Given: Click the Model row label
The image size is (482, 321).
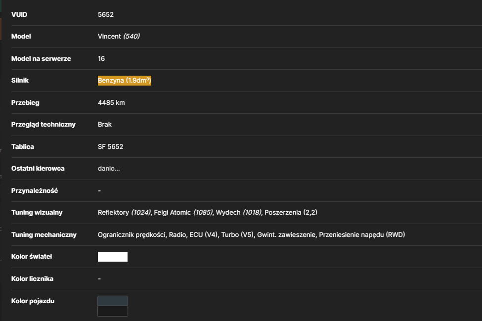Looking at the screenshot, I should [x=21, y=36].
